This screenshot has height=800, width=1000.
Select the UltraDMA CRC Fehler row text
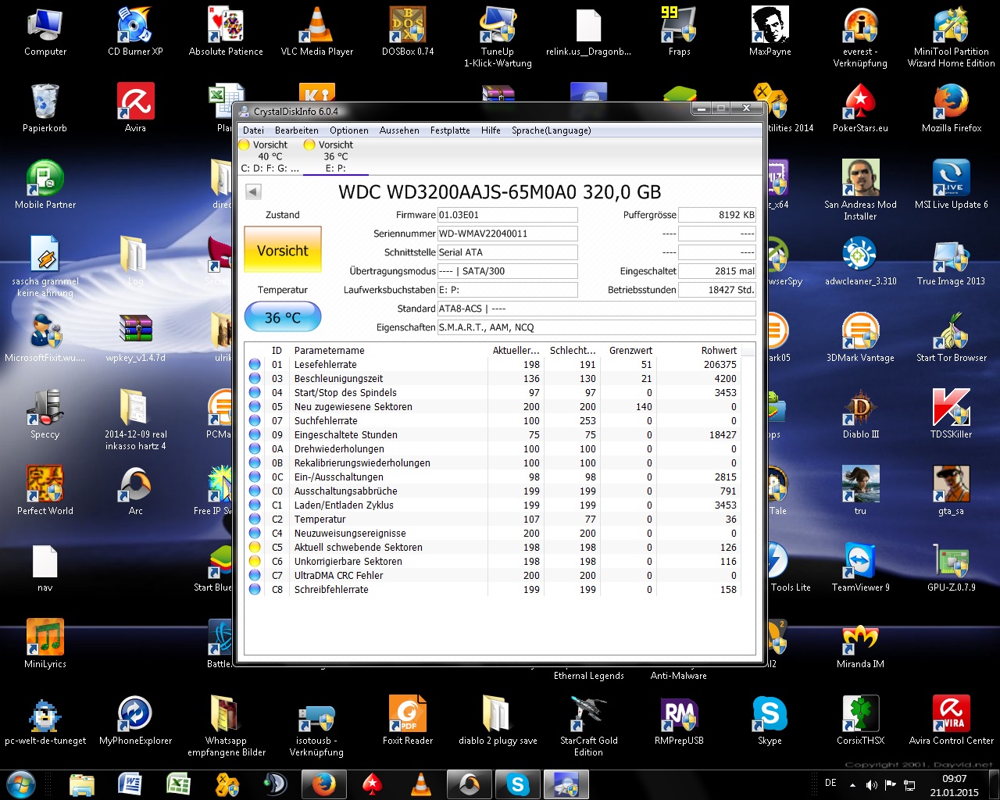338,576
